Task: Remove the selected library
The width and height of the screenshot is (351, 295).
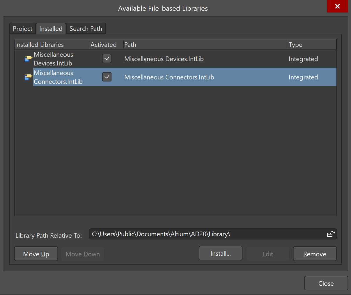Action: (315, 254)
